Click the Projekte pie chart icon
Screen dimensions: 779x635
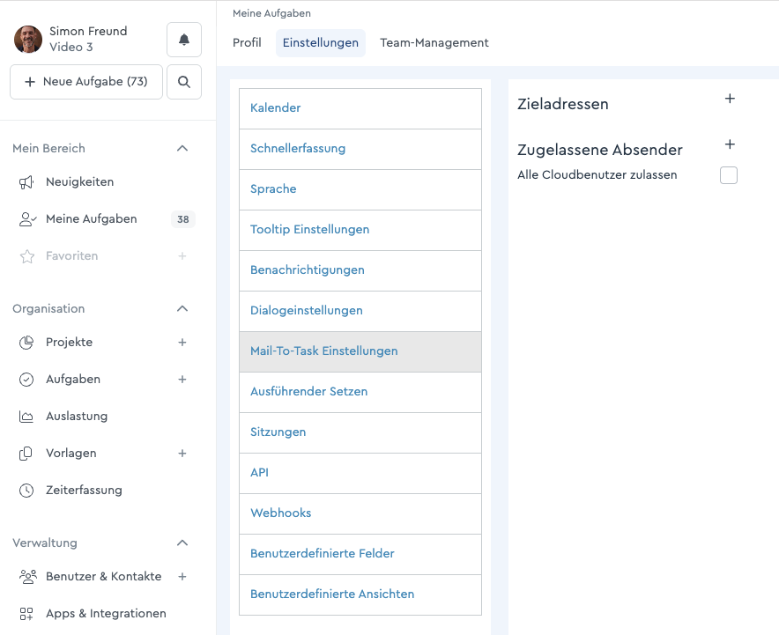click(26, 343)
